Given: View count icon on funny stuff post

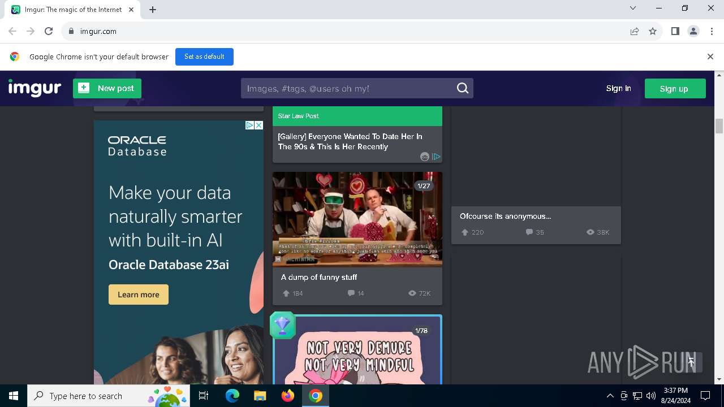Looking at the screenshot, I should (412, 293).
